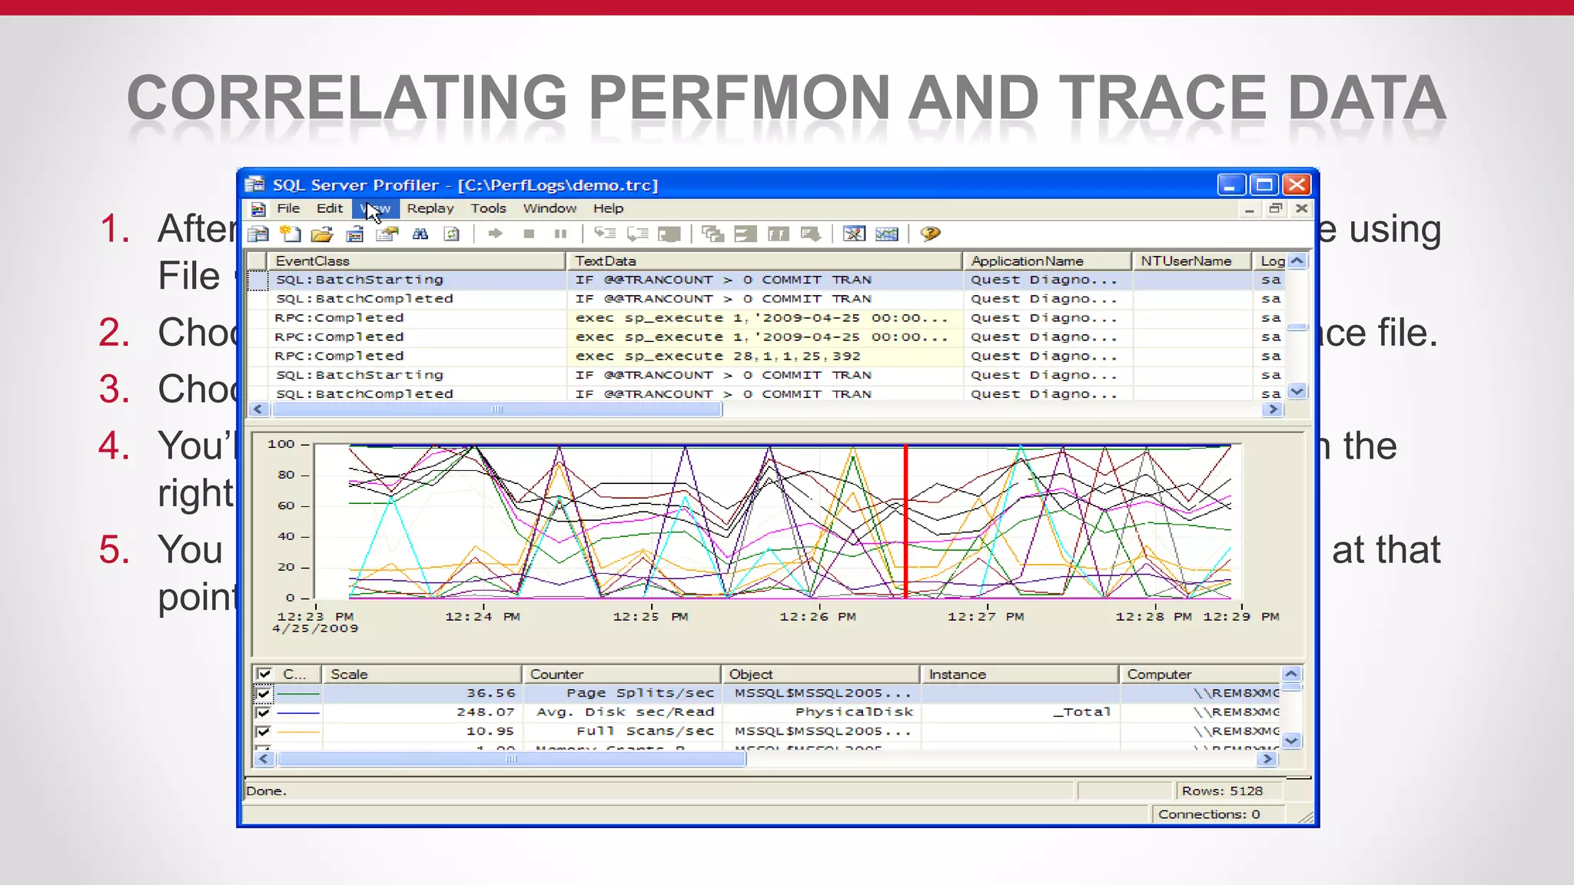
Task: Select the Avg. Disk sec/Read row
Action: tap(766, 713)
